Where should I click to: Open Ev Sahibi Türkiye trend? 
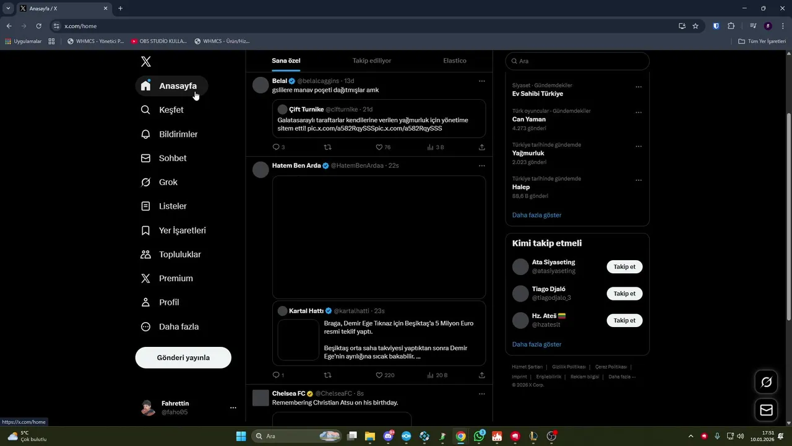[x=538, y=94]
